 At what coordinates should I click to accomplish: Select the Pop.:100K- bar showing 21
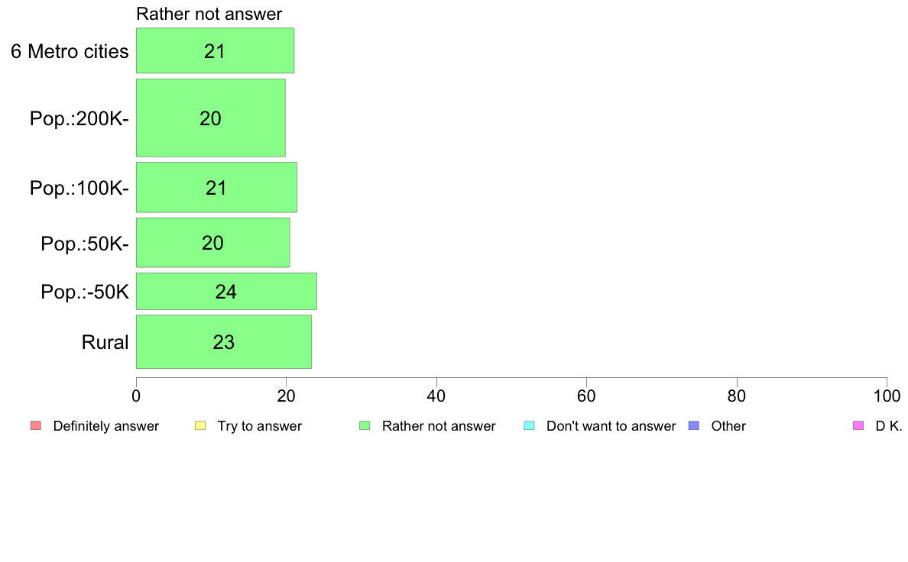tap(216, 187)
